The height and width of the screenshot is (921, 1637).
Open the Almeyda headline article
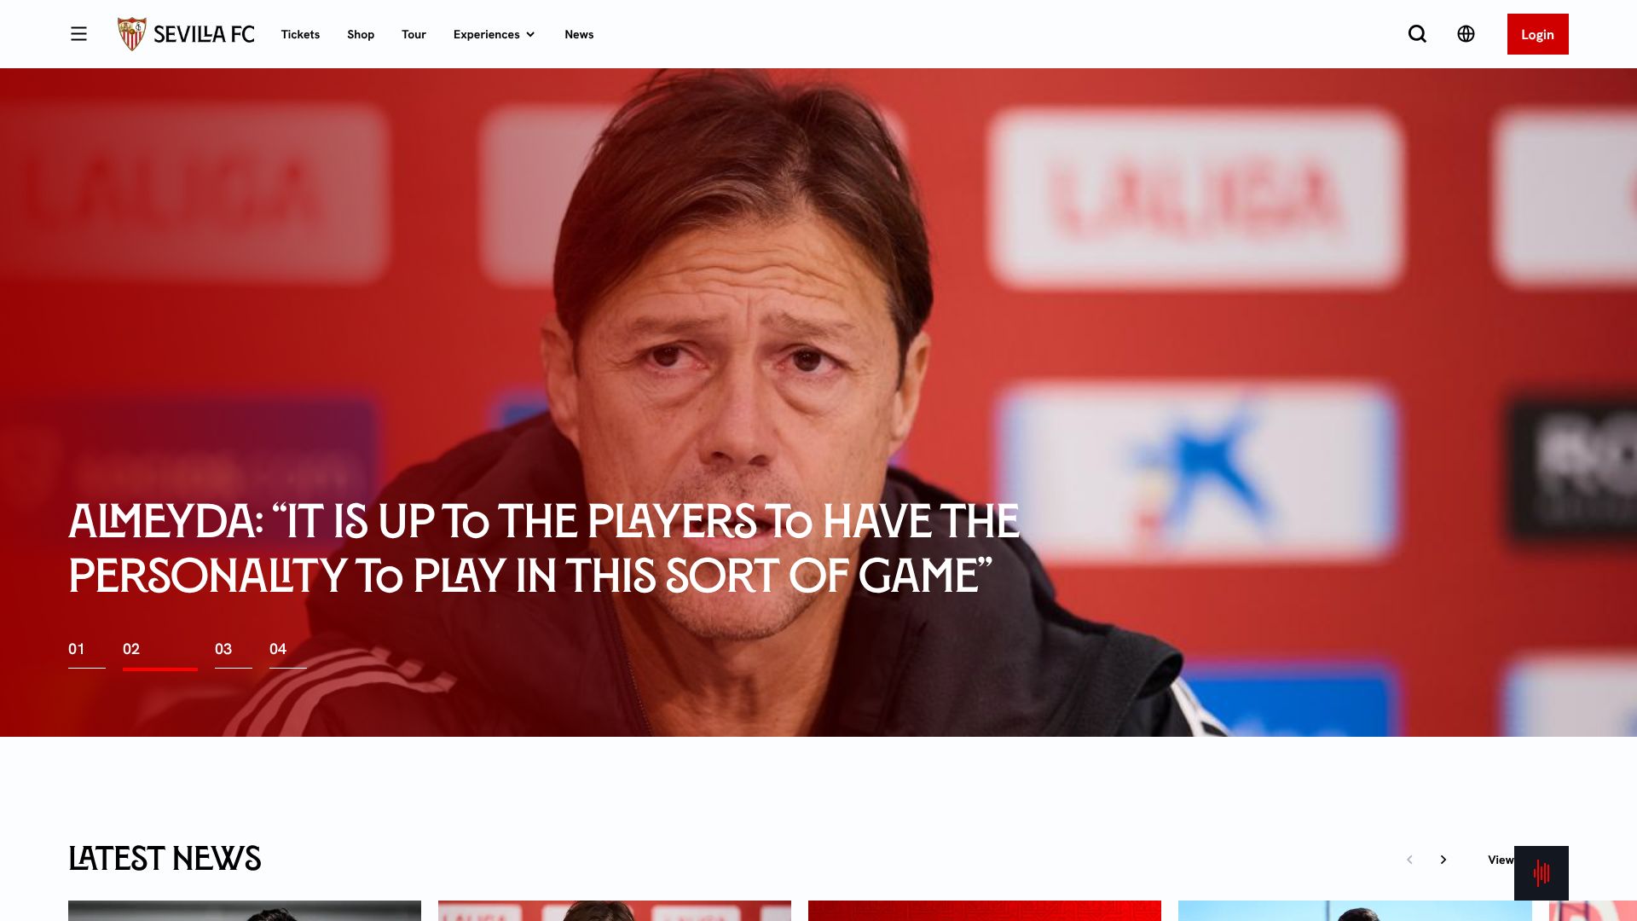[x=544, y=548]
